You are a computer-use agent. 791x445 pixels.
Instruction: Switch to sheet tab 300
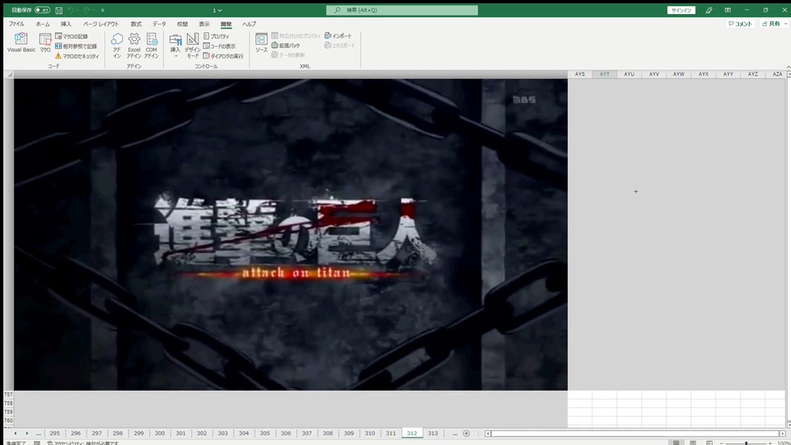[x=159, y=433]
